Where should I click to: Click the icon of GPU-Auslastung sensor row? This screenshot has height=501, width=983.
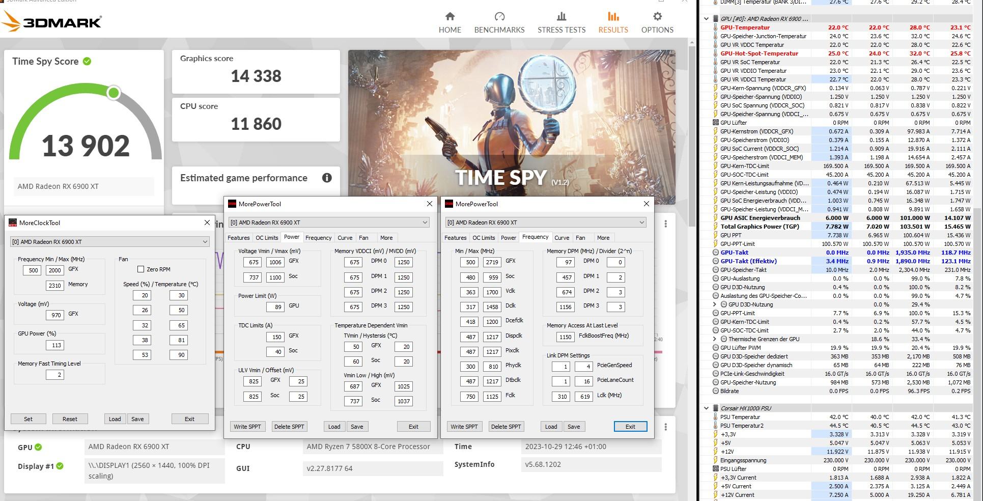point(716,279)
